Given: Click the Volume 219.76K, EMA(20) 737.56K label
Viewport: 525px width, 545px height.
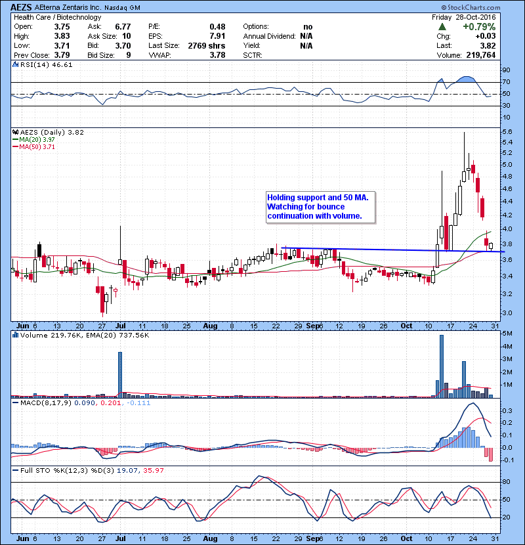Looking at the screenshot, I should 85,335.
